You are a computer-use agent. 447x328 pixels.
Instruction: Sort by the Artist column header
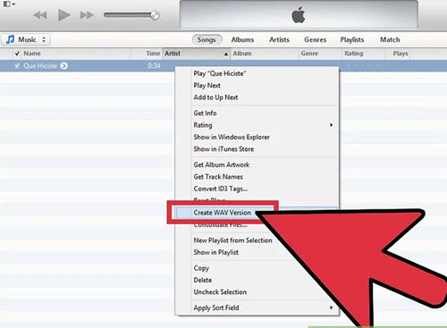(x=196, y=54)
